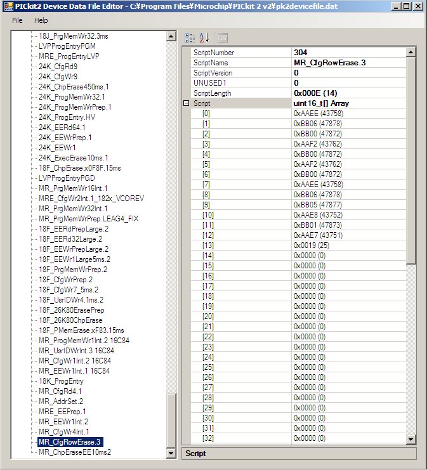This screenshot has height=470, width=427.
Task: Click property grid scrollbar up arrow
Action: click(411, 52)
